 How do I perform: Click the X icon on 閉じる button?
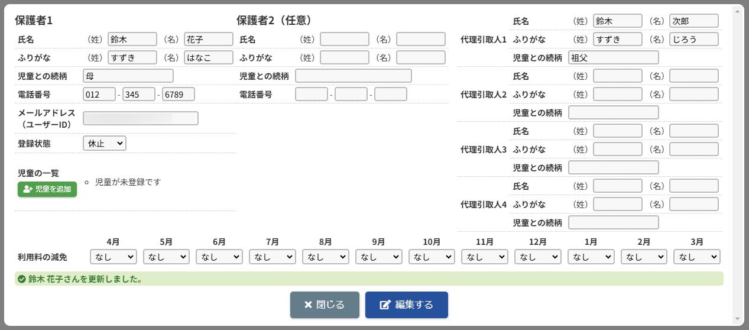(x=308, y=305)
